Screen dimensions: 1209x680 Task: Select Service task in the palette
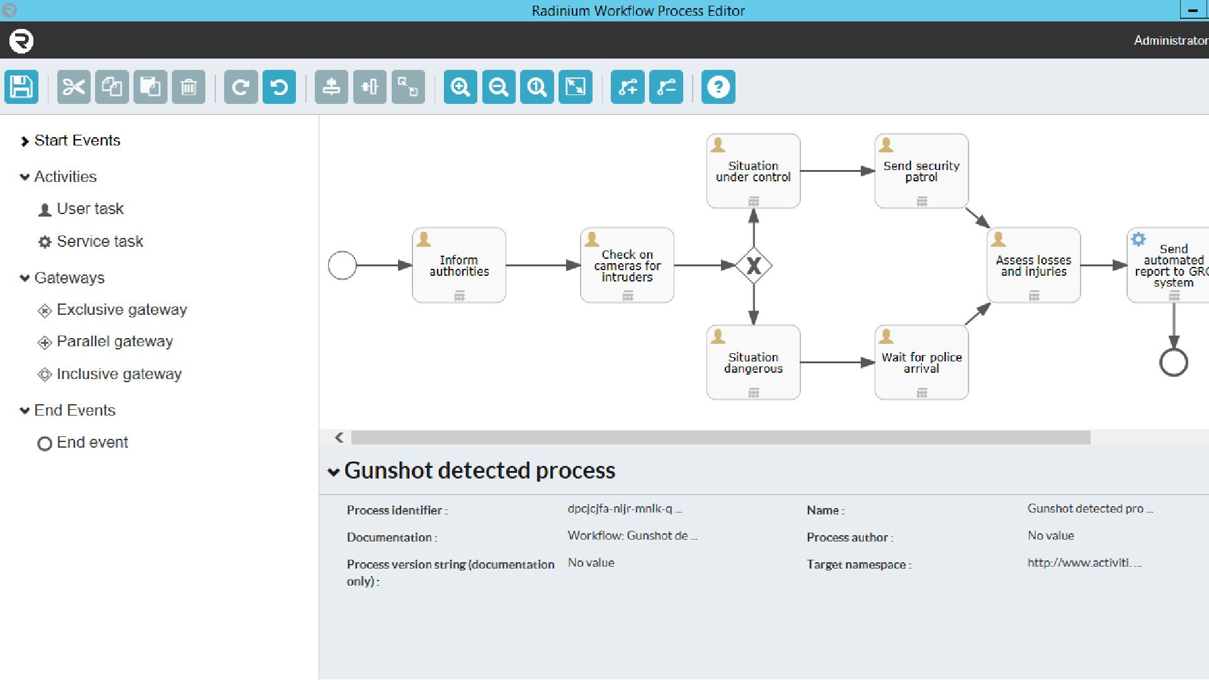click(91, 242)
